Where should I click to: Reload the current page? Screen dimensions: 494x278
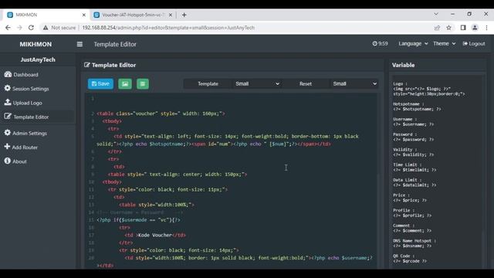coord(31,28)
